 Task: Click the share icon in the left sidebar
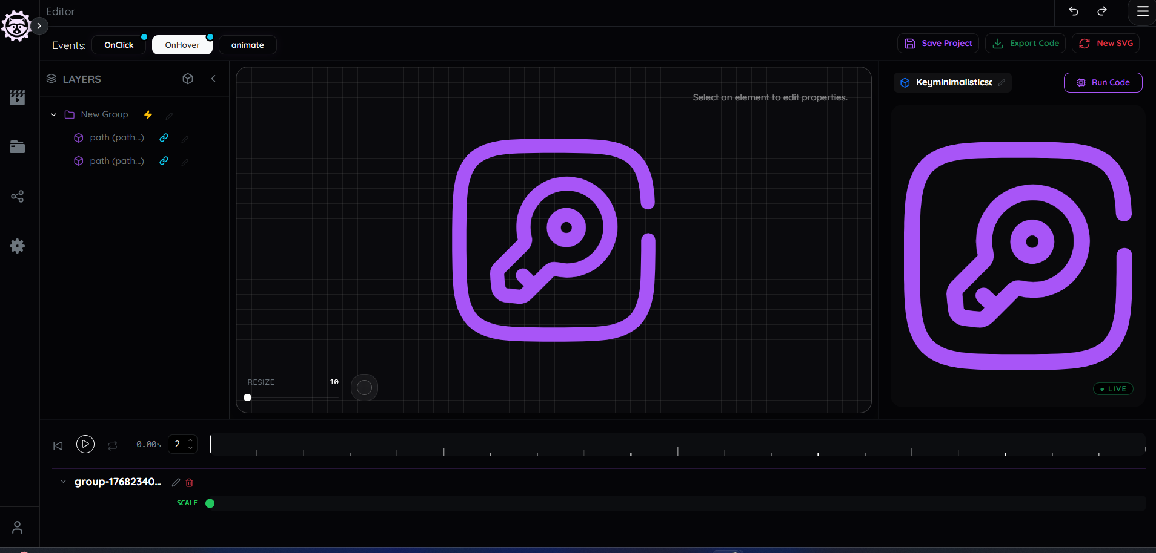(x=18, y=196)
